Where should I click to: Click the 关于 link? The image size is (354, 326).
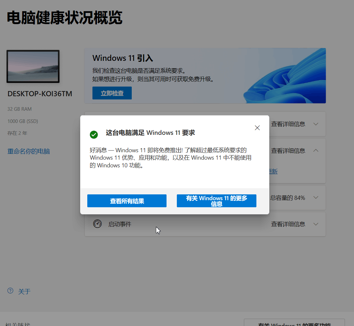tap(24, 291)
